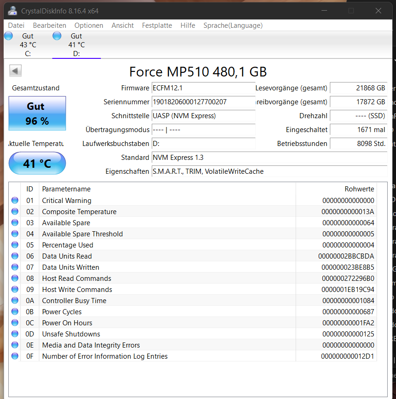Image resolution: width=396 pixels, height=399 pixels.
Task: Open the Sprache(Language) menu
Action: point(233,25)
